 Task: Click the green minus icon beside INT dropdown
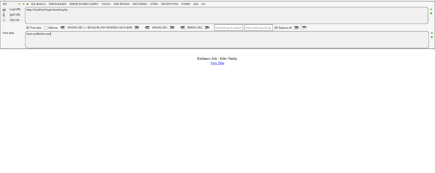pyautogui.click(x=24, y=4)
